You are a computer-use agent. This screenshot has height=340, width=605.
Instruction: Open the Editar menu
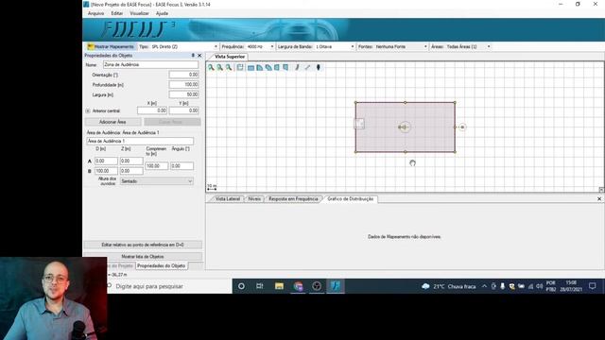coord(116,13)
